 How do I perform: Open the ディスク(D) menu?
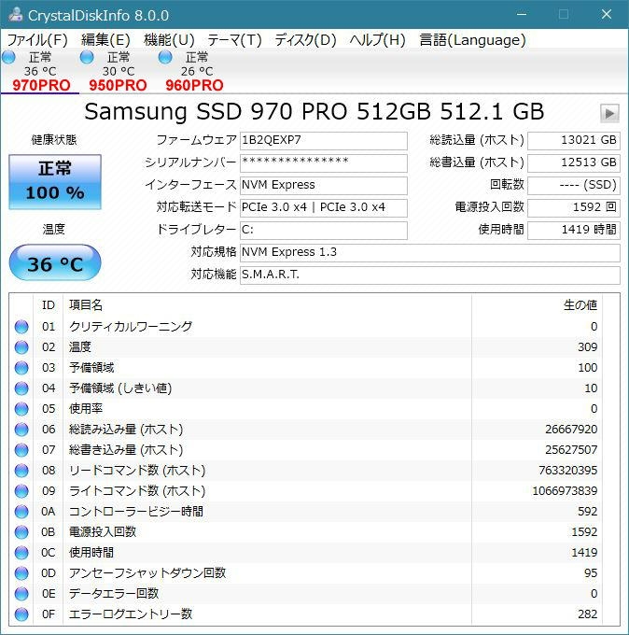point(305,39)
